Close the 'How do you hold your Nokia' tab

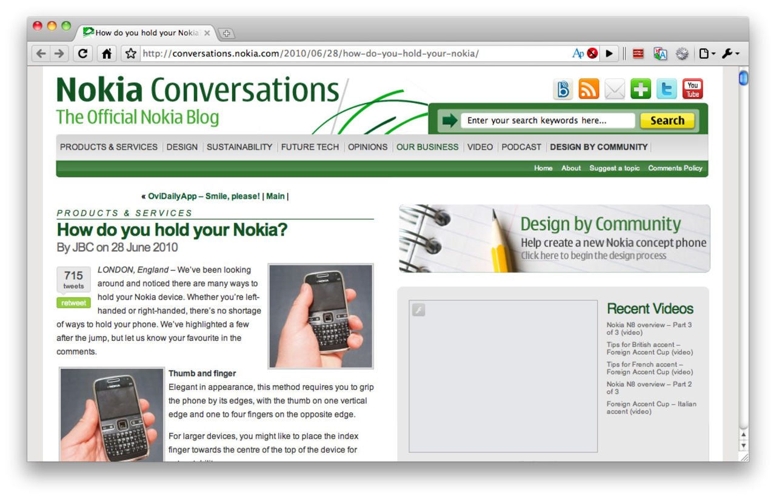[x=207, y=33]
